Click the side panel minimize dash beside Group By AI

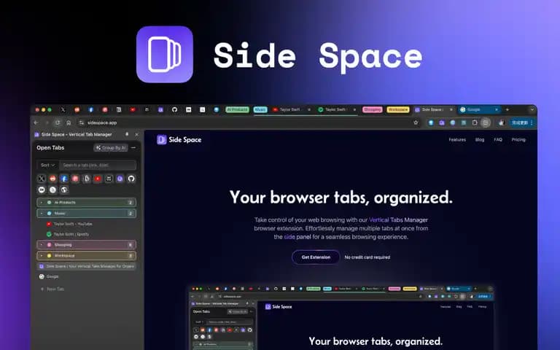tap(133, 147)
